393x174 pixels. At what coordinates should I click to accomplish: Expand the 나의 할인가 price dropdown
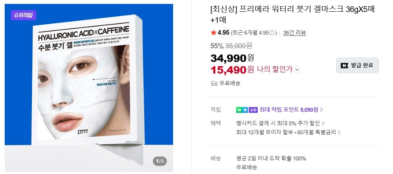[297, 70]
